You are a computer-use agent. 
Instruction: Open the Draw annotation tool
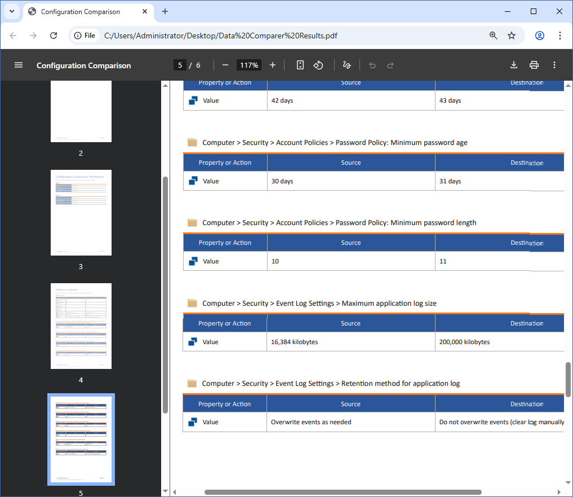pos(347,65)
